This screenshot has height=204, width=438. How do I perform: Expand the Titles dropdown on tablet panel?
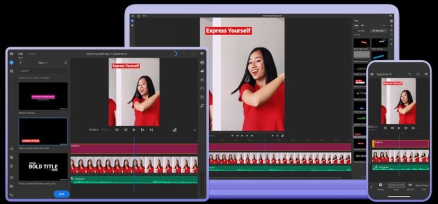(43, 63)
